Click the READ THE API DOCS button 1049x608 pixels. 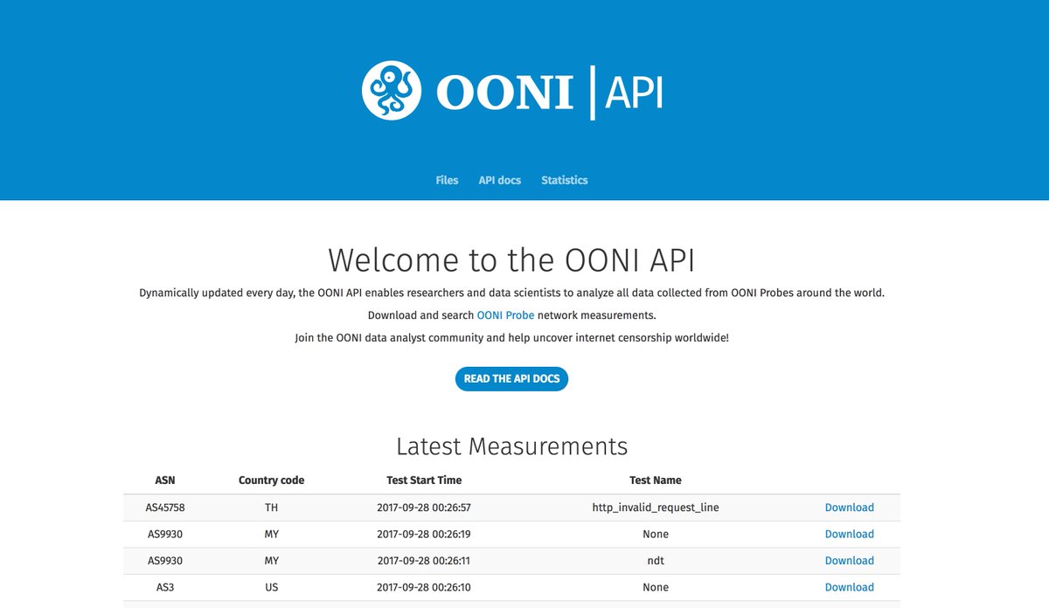[x=511, y=378]
